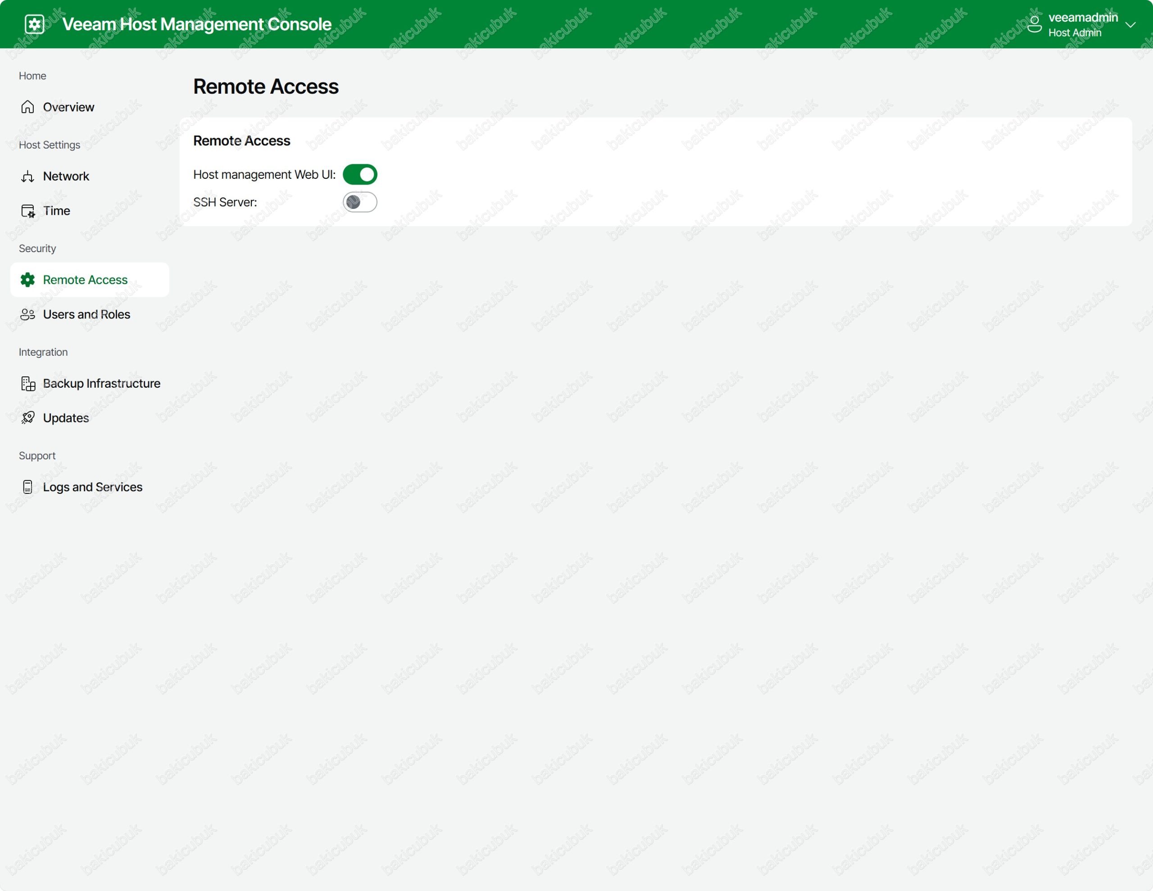Screen dimensions: 1153x891
Task: Click the Time calendar icon
Action: [27, 211]
